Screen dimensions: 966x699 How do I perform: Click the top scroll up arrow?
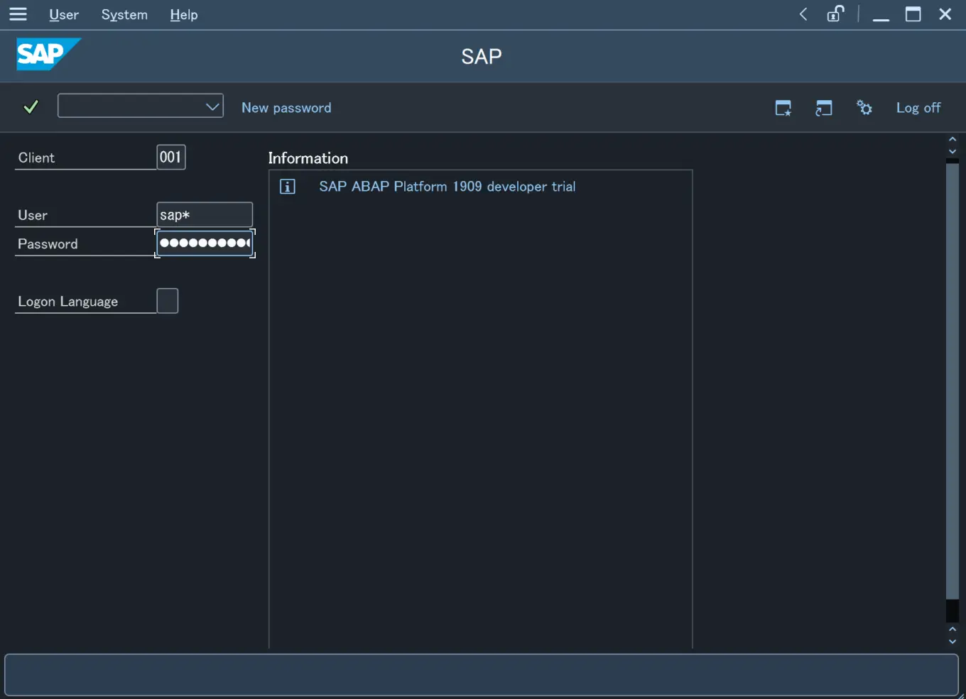953,139
